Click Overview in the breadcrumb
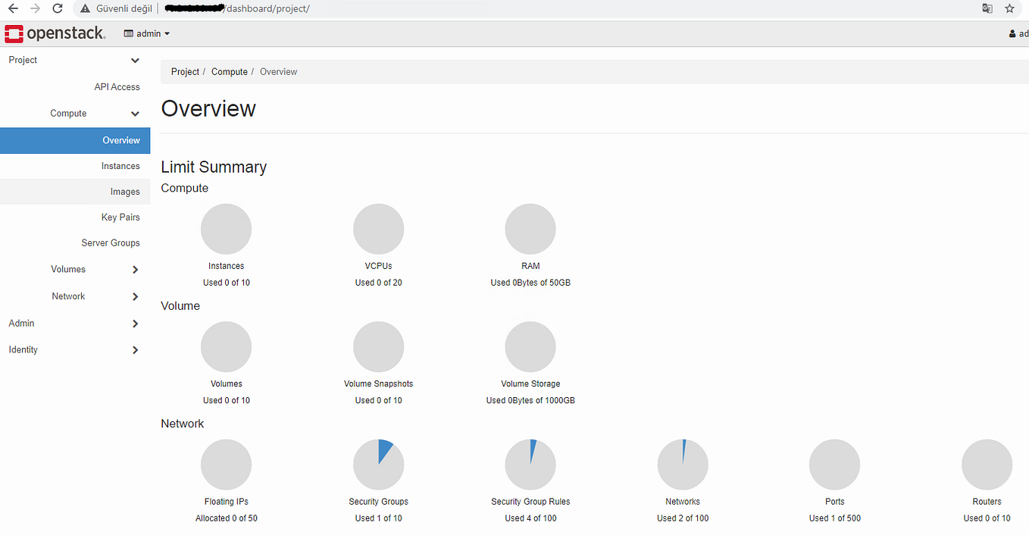 click(x=278, y=72)
